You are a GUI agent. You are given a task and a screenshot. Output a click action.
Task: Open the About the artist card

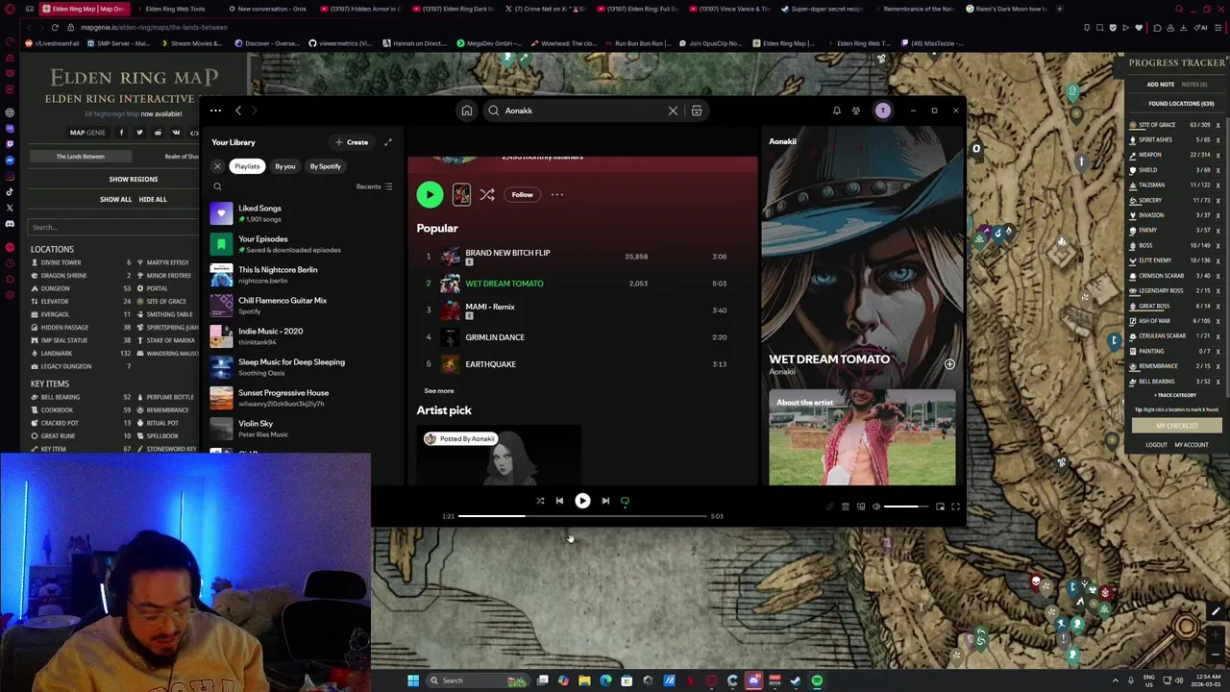point(862,438)
